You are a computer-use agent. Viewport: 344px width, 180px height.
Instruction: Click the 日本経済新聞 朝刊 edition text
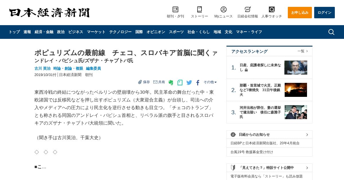pos(76,75)
